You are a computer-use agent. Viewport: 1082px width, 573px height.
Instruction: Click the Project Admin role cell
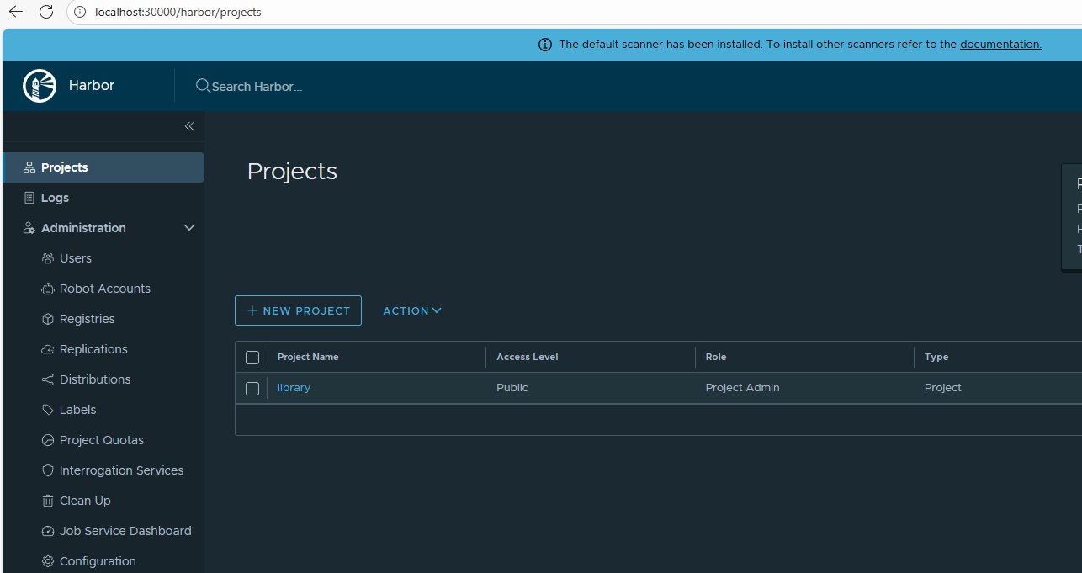click(x=742, y=388)
